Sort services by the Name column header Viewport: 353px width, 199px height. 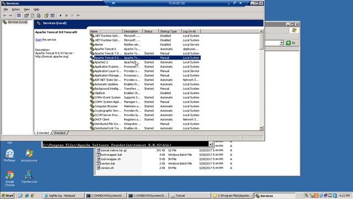(105, 32)
